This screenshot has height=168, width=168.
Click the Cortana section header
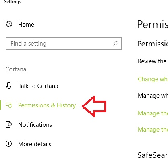coord(16,69)
